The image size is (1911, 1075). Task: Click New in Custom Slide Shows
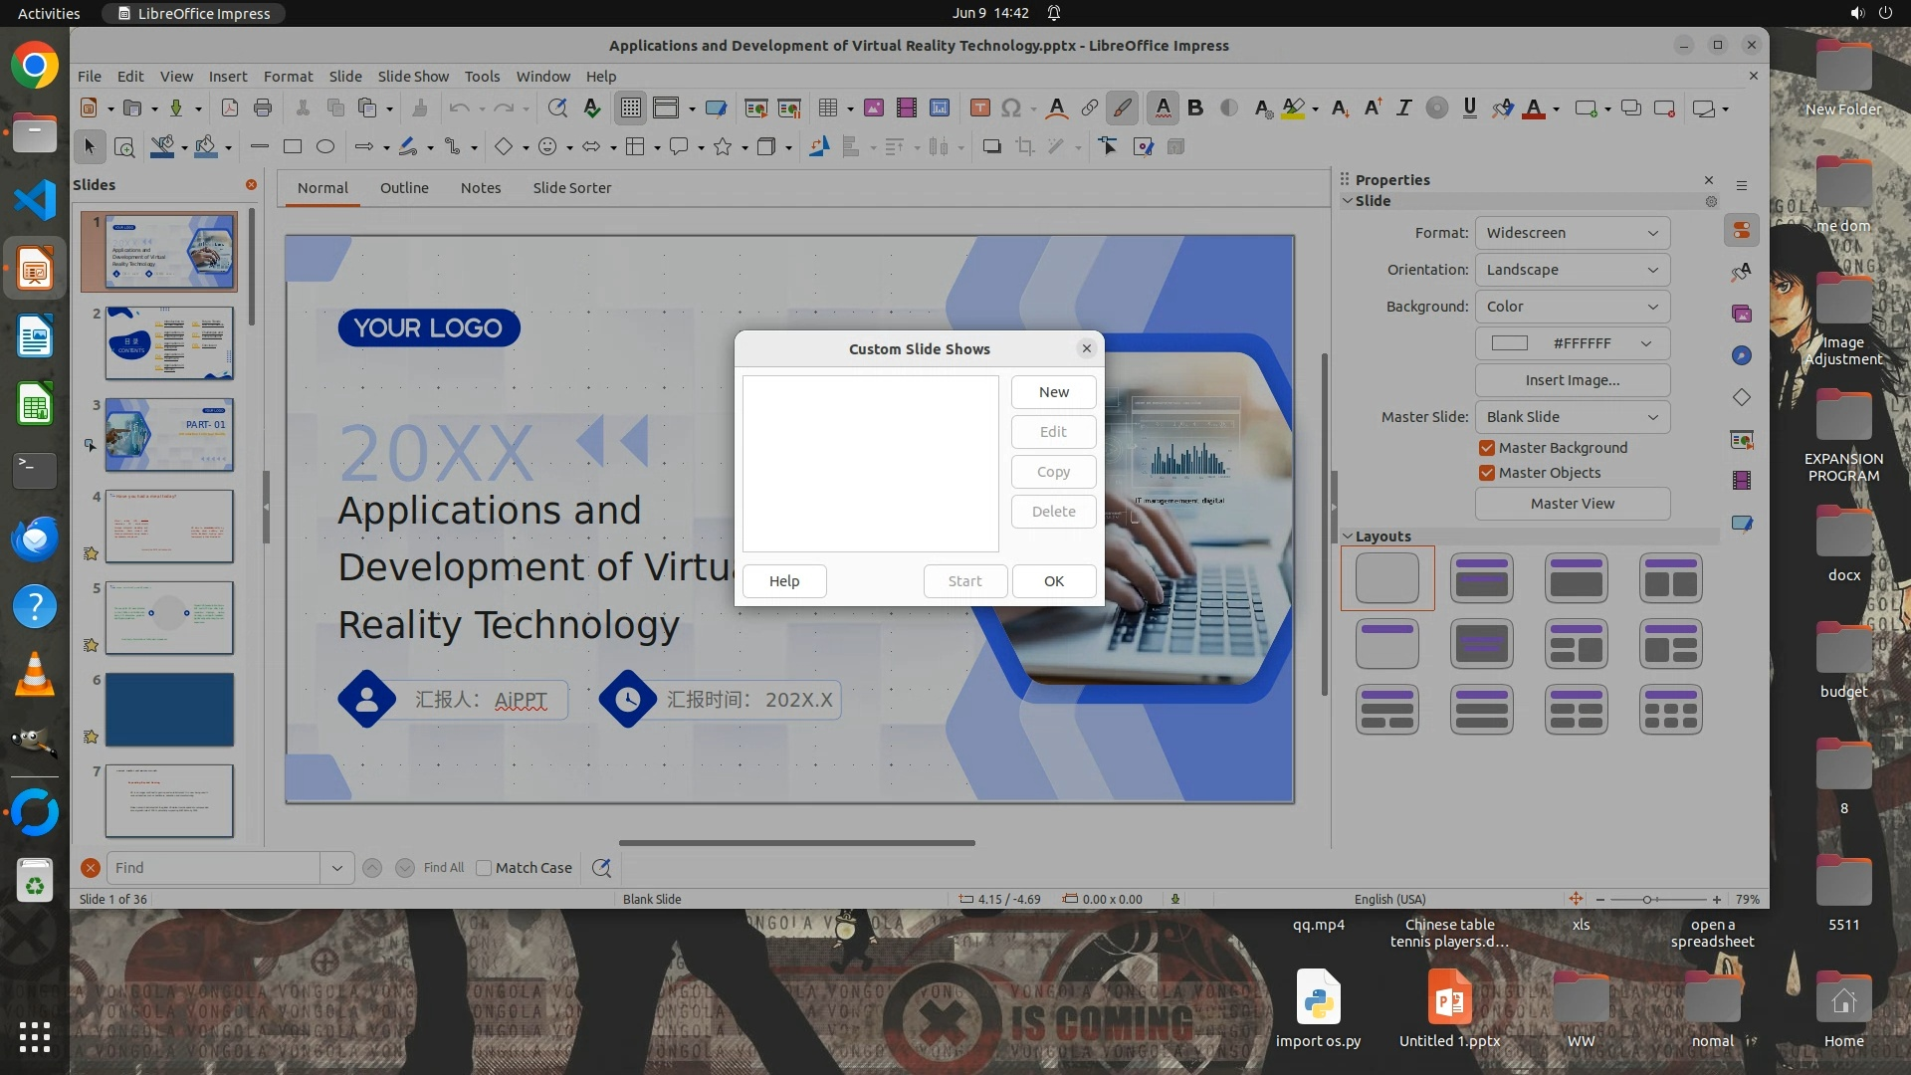(x=1053, y=392)
